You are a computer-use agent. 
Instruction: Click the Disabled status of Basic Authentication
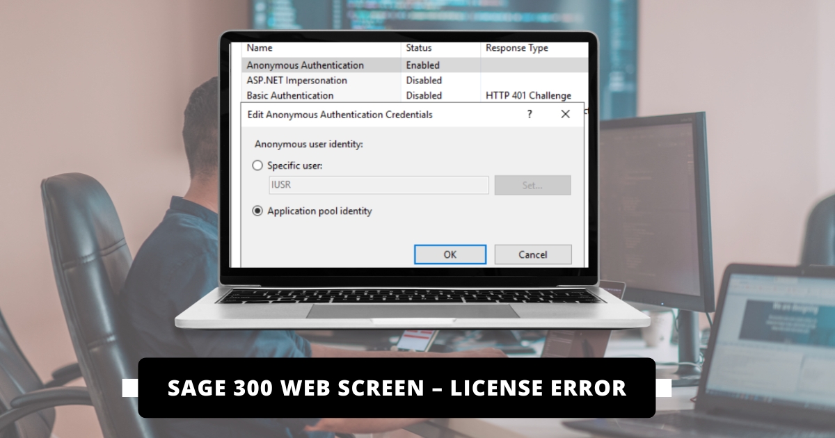tap(424, 95)
